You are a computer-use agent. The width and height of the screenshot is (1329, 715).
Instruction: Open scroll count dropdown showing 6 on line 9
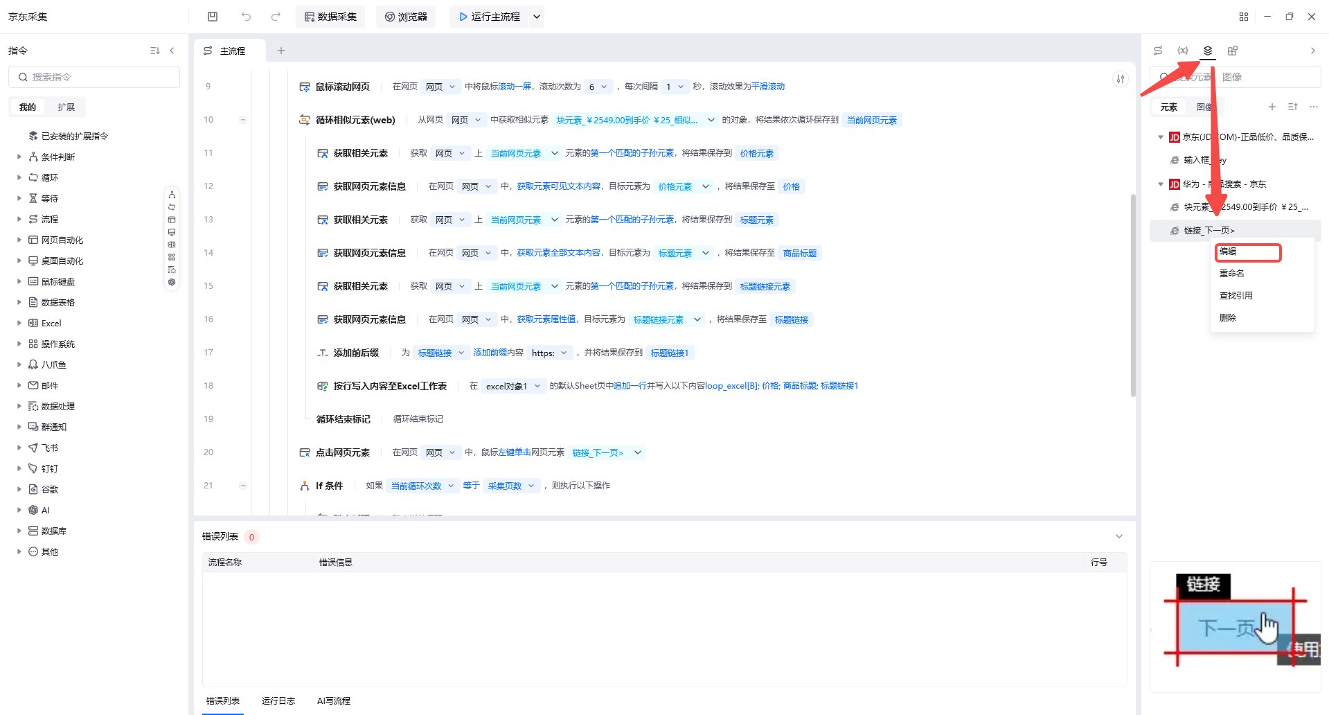[x=598, y=87]
